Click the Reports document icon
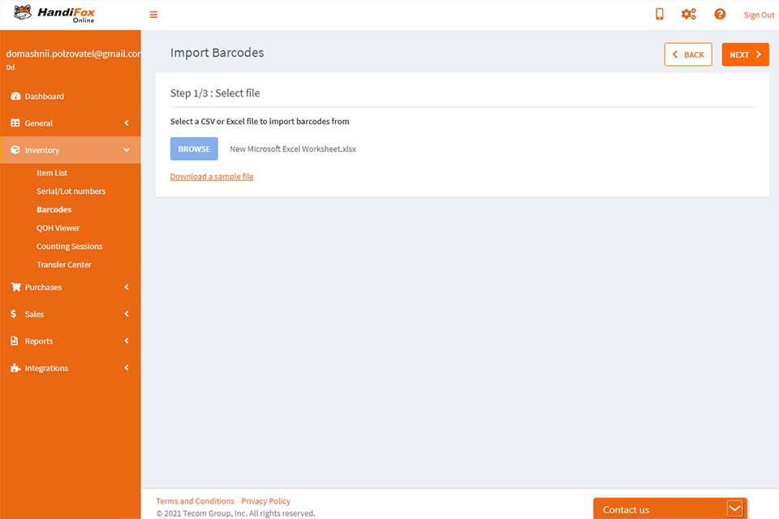Image resolution: width=779 pixels, height=519 pixels. (15, 341)
